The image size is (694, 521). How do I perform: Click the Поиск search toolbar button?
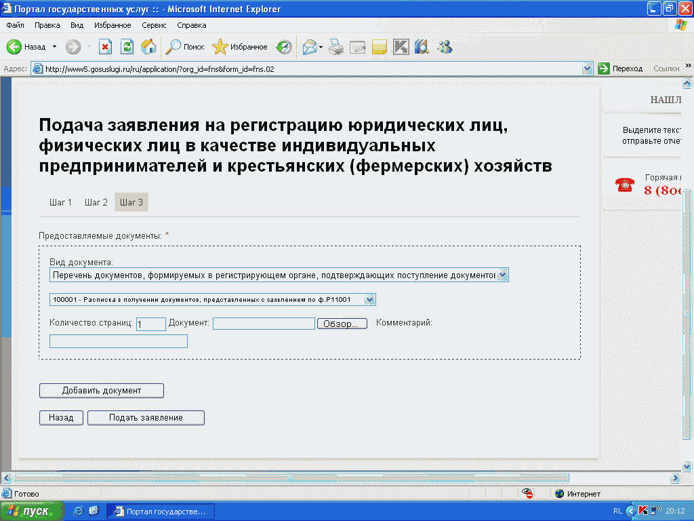[185, 47]
